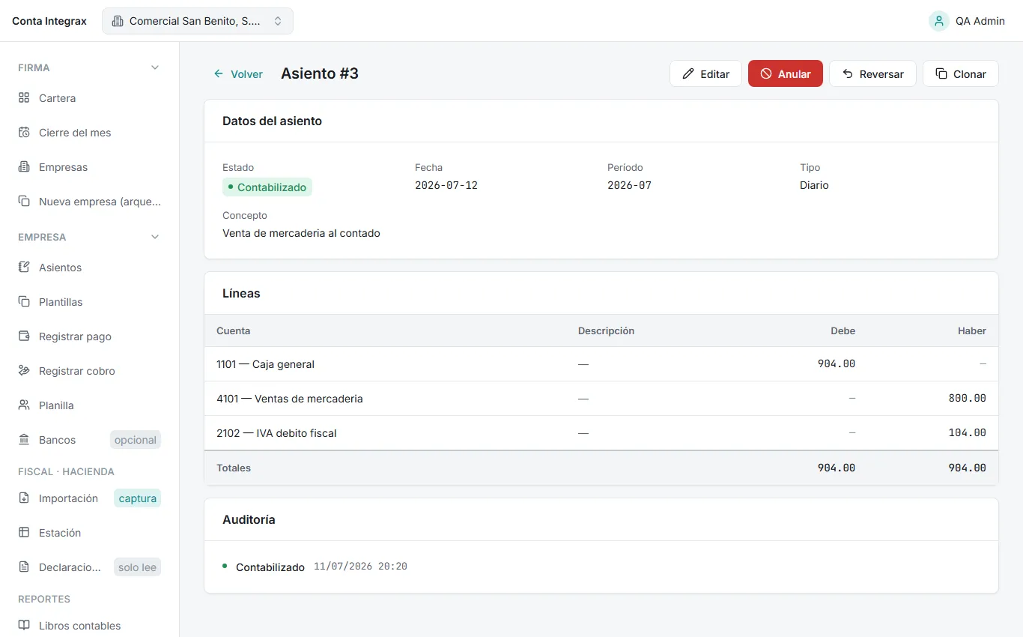Click the Estación table icon
Viewport: 1023px width, 637px height.
click(x=24, y=533)
